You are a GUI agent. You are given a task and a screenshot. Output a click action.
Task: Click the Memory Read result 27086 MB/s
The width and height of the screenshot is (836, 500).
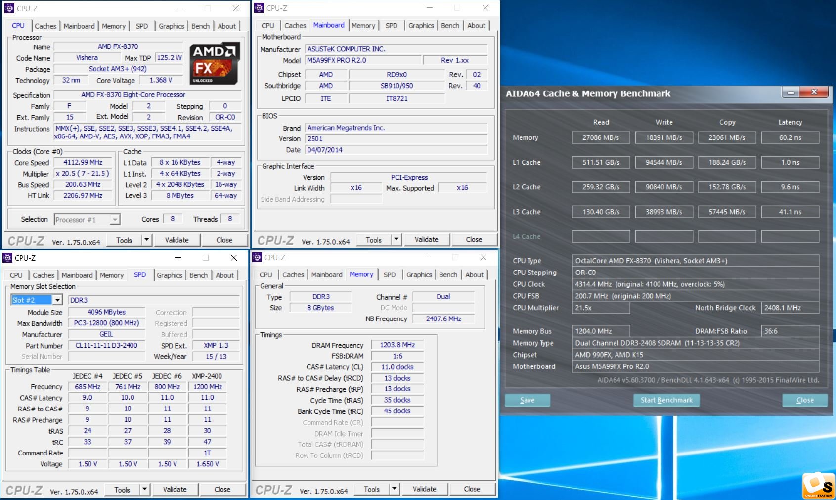pos(601,137)
